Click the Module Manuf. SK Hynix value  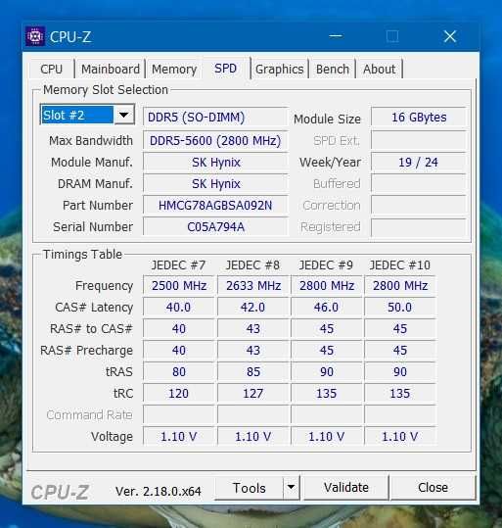[215, 163]
